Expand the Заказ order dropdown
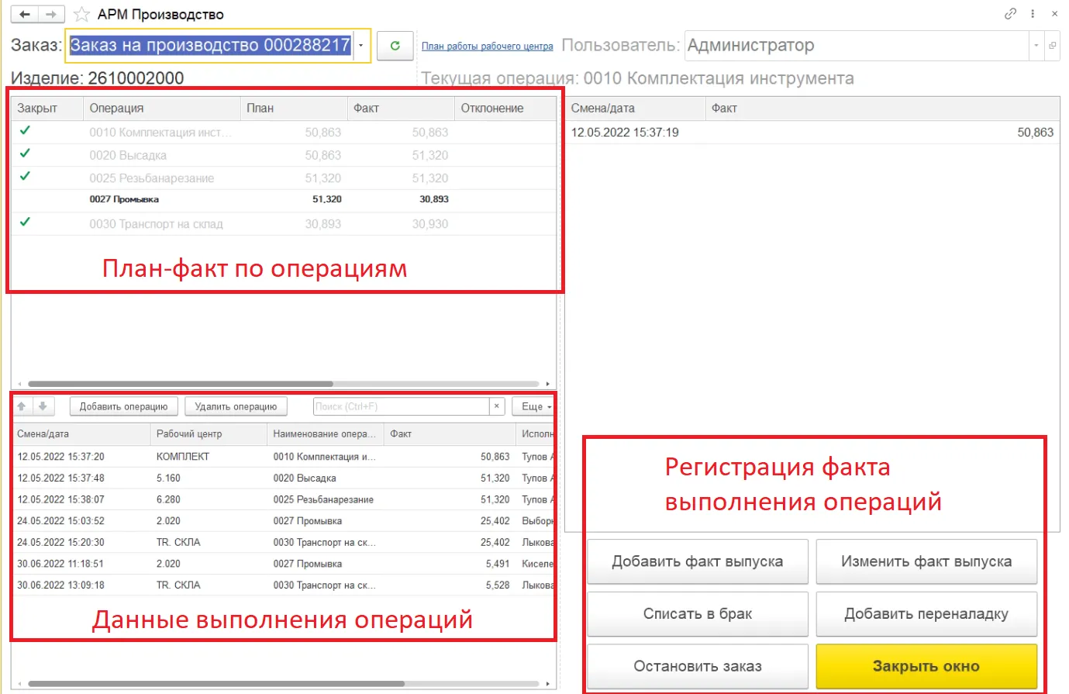Image resolution: width=1069 pixels, height=694 pixels. [361, 46]
